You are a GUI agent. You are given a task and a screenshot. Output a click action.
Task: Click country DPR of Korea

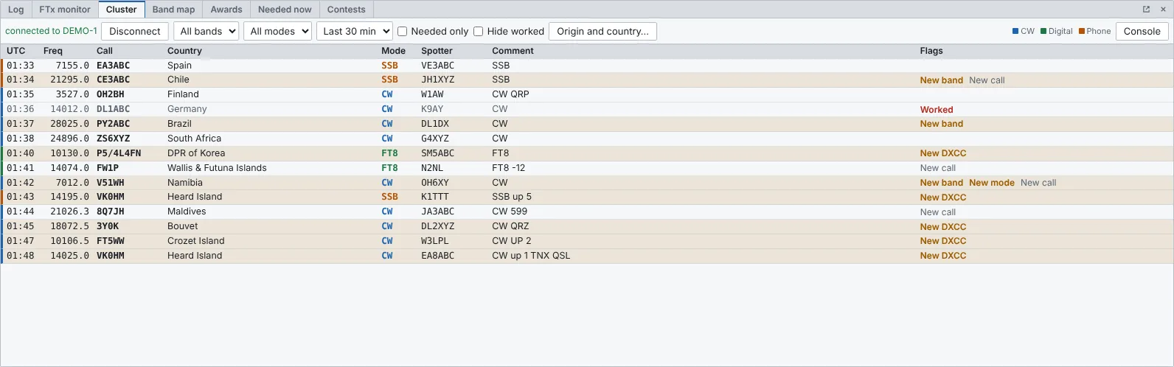pos(196,153)
